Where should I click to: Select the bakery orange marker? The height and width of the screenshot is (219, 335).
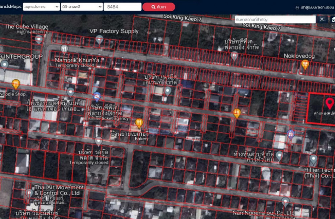(x=139, y=123)
